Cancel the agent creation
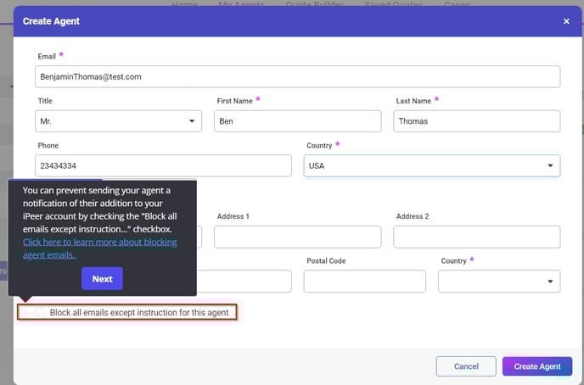This screenshot has width=584, height=385. coord(466,366)
